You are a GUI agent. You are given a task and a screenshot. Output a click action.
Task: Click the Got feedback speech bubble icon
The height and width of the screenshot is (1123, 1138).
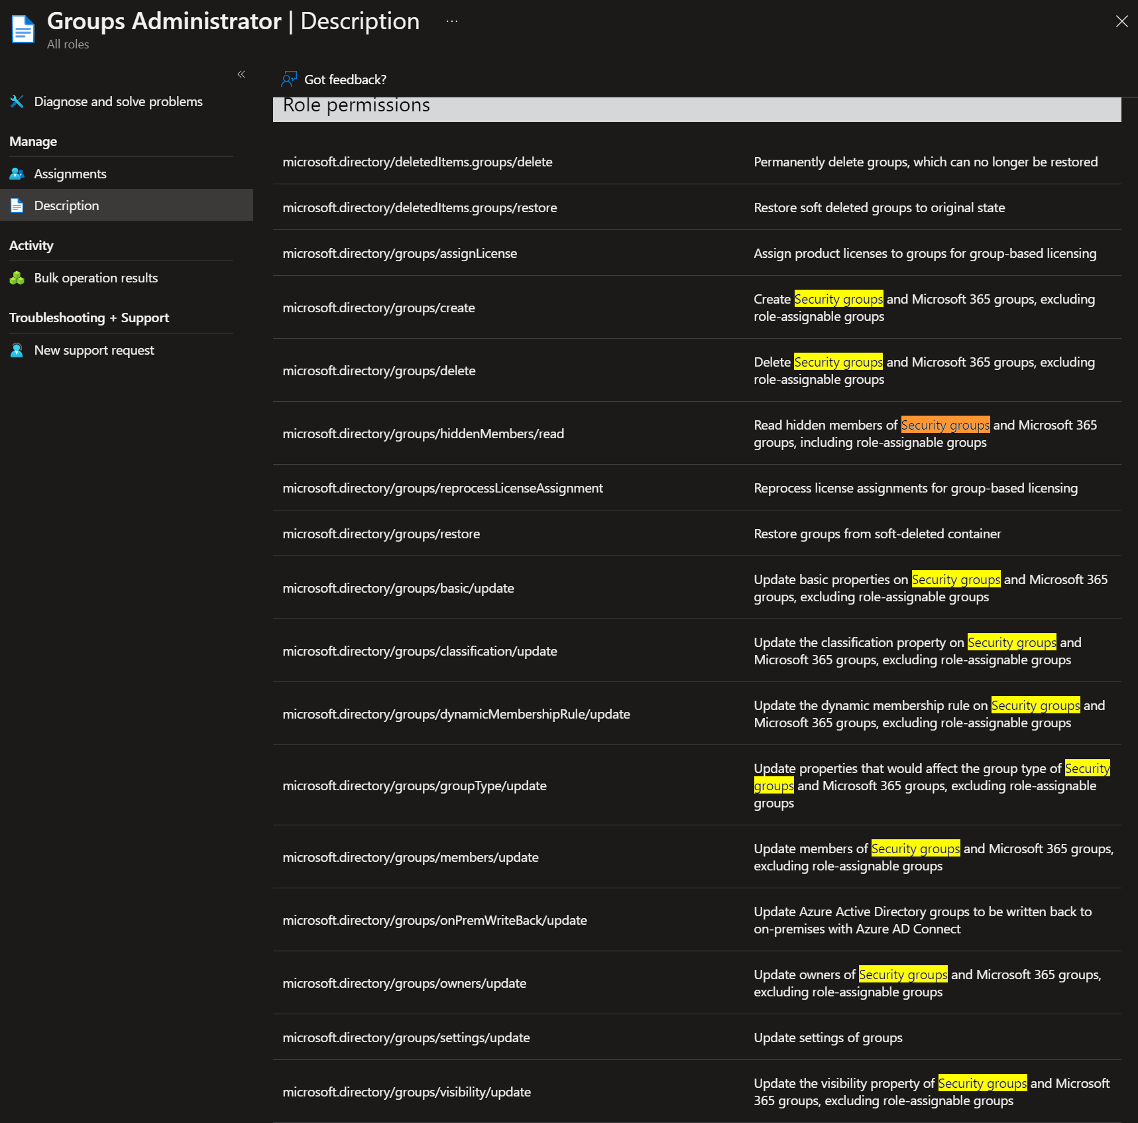tap(288, 78)
